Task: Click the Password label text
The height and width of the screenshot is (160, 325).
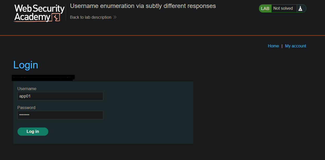Action: coord(26,108)
